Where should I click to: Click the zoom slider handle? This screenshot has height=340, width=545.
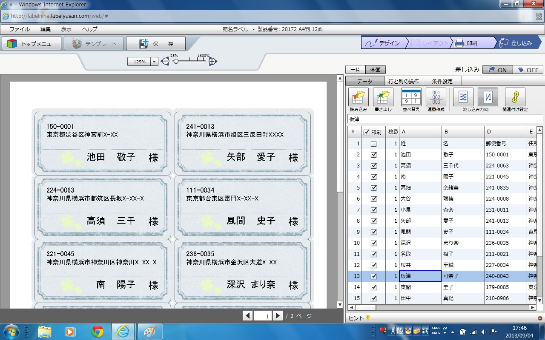[x=176, y=61]
